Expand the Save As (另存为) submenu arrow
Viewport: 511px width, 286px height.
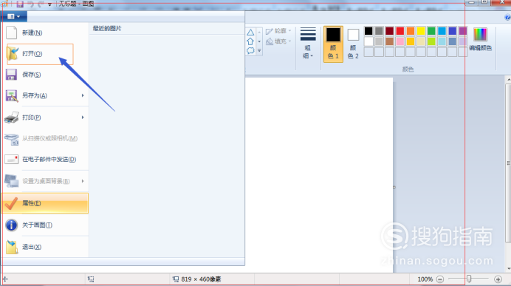coord(83,95)
